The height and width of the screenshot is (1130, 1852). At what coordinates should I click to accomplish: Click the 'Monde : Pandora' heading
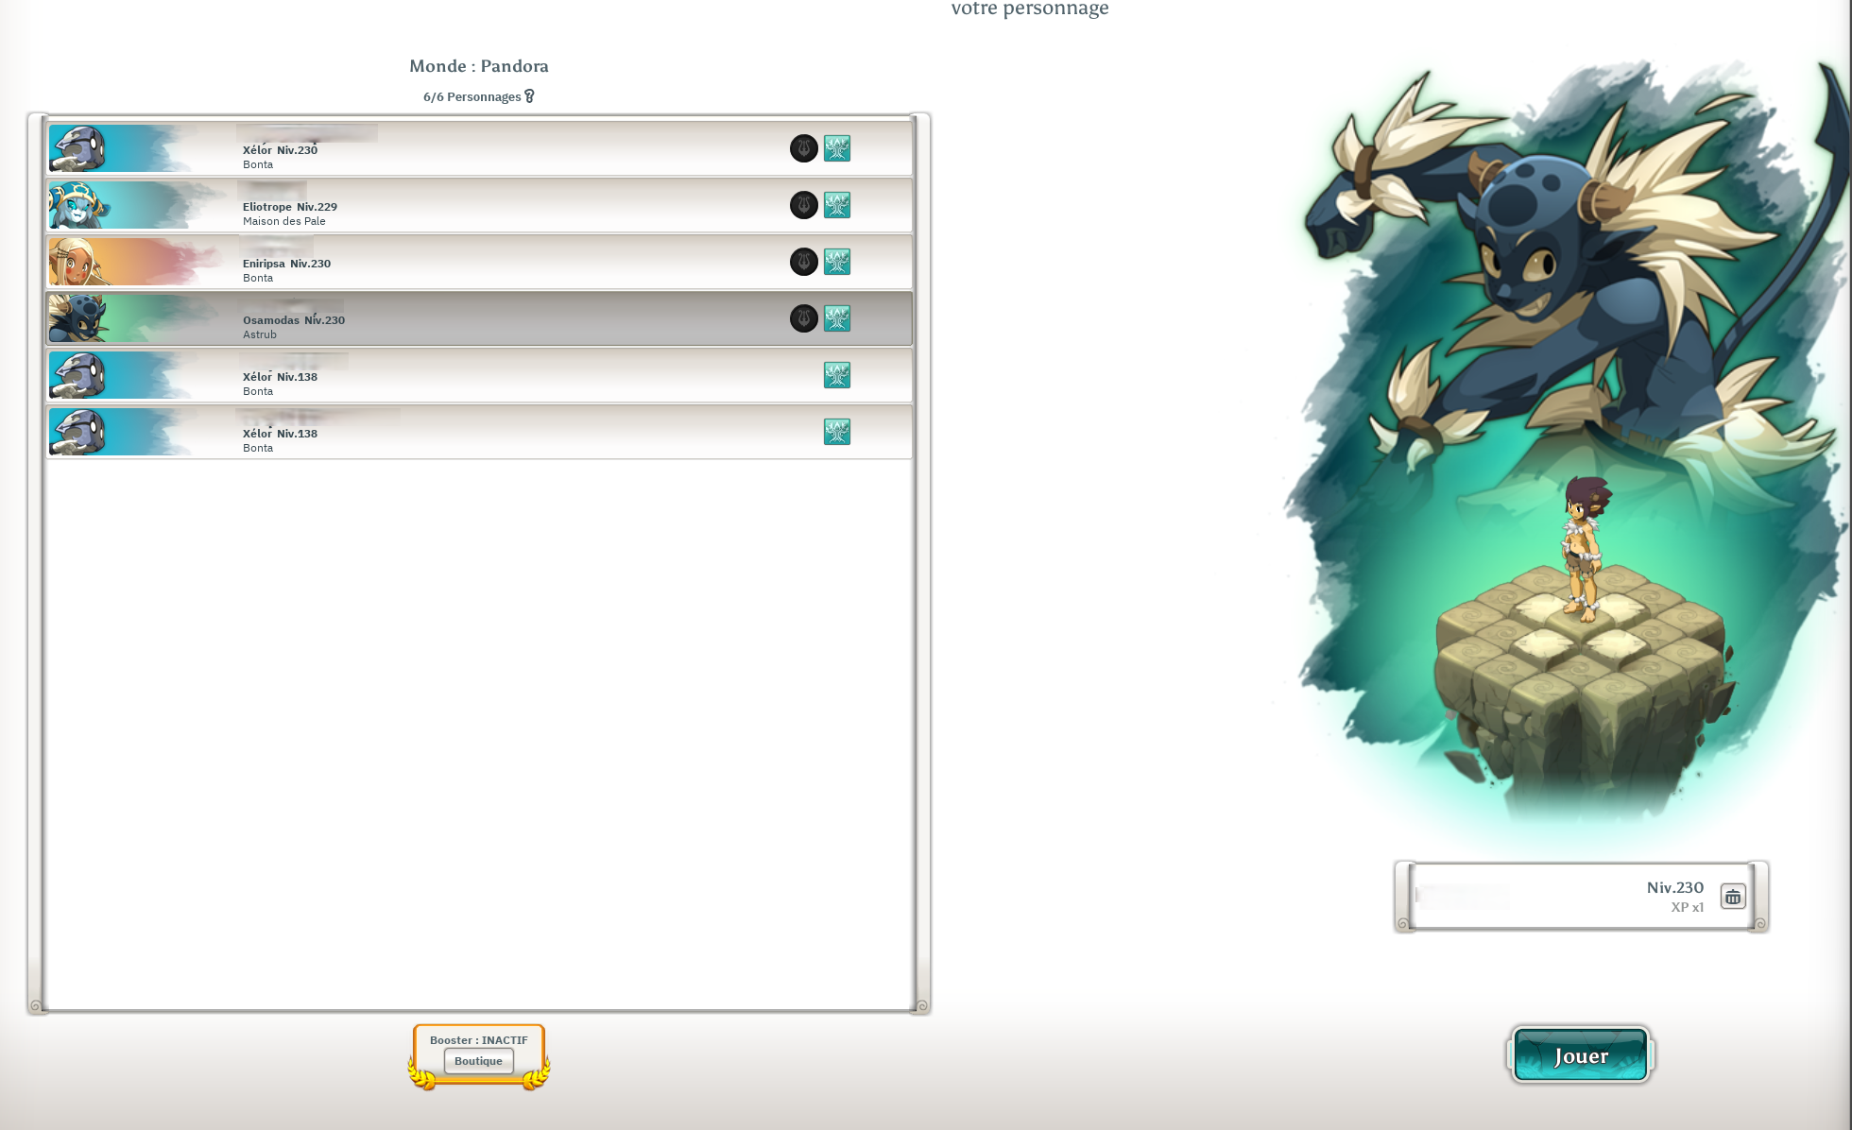point(479,66)
